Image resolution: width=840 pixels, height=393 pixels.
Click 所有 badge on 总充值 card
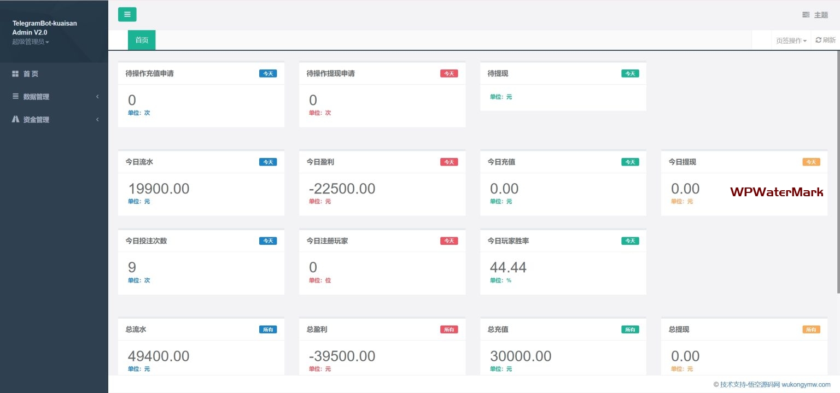pos(630,330)
